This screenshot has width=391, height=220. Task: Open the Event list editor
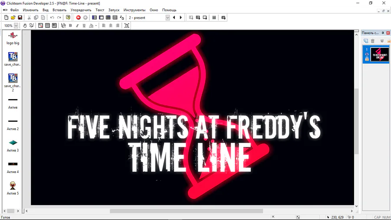coord(115,17)
